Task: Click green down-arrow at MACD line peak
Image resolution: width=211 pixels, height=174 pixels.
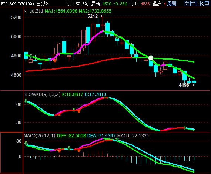Action: tap(117, 139)
